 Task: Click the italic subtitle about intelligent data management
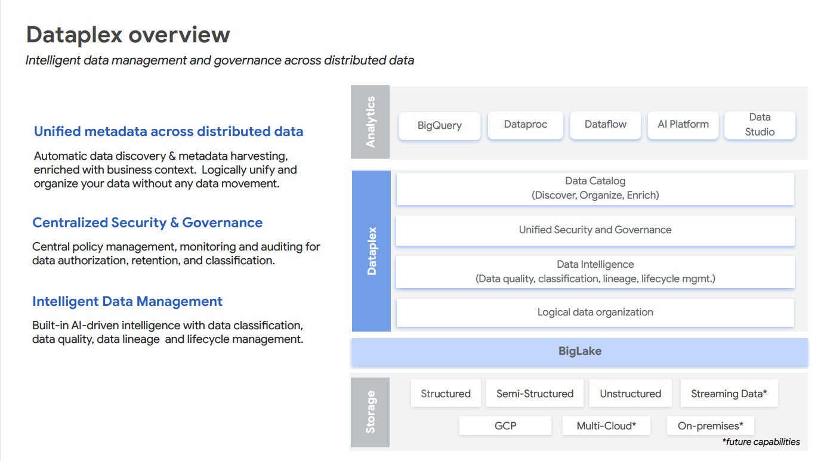tap(220, 60)
